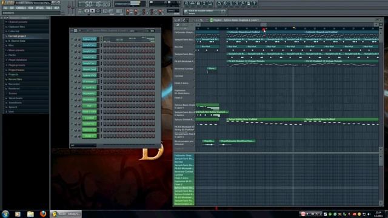Toggle the first step of the Cymbal channel
The width and height of the screenshot is (388, 218).
(105, 118)
